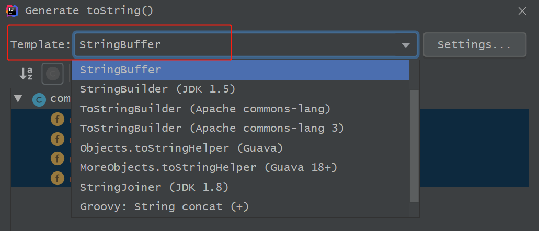Click the template list scrollbar
539x231 pixels.
pos(415,145)
